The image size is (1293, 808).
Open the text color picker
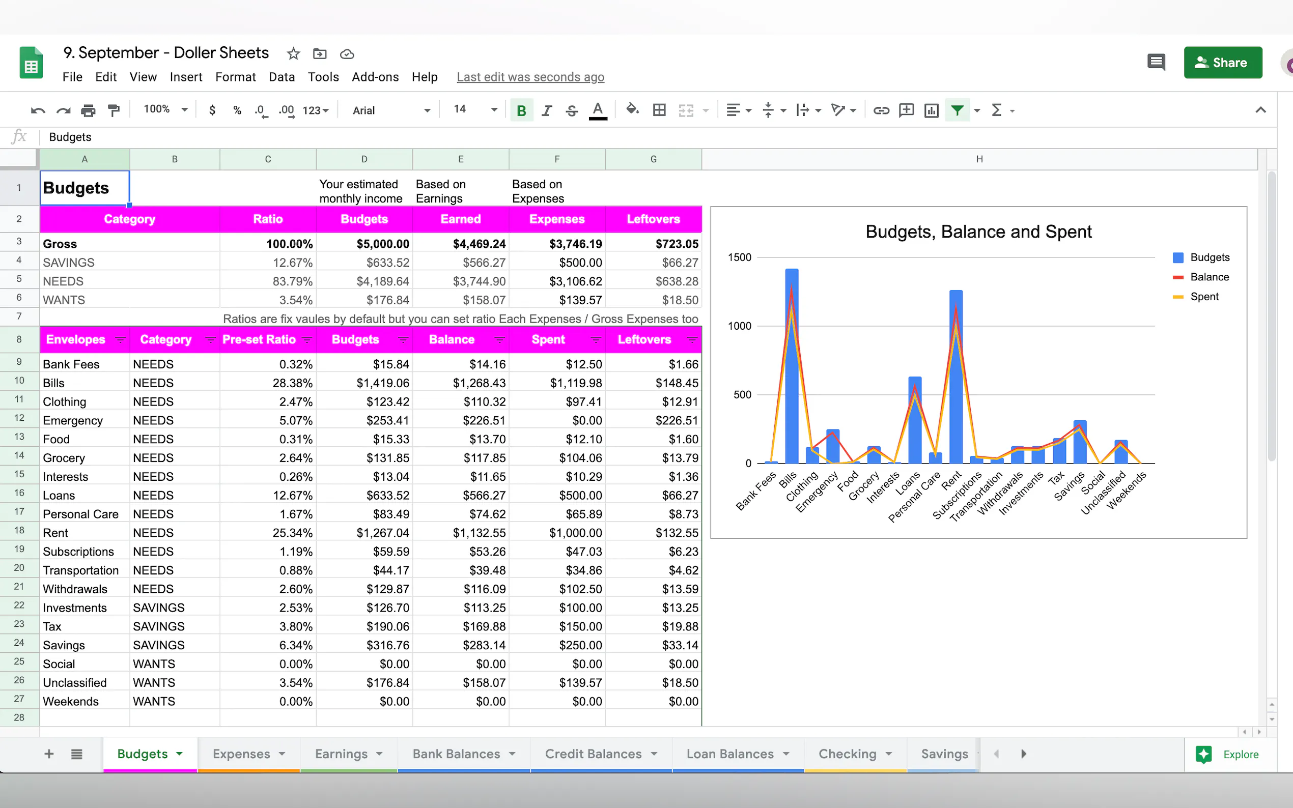[598, 110]
